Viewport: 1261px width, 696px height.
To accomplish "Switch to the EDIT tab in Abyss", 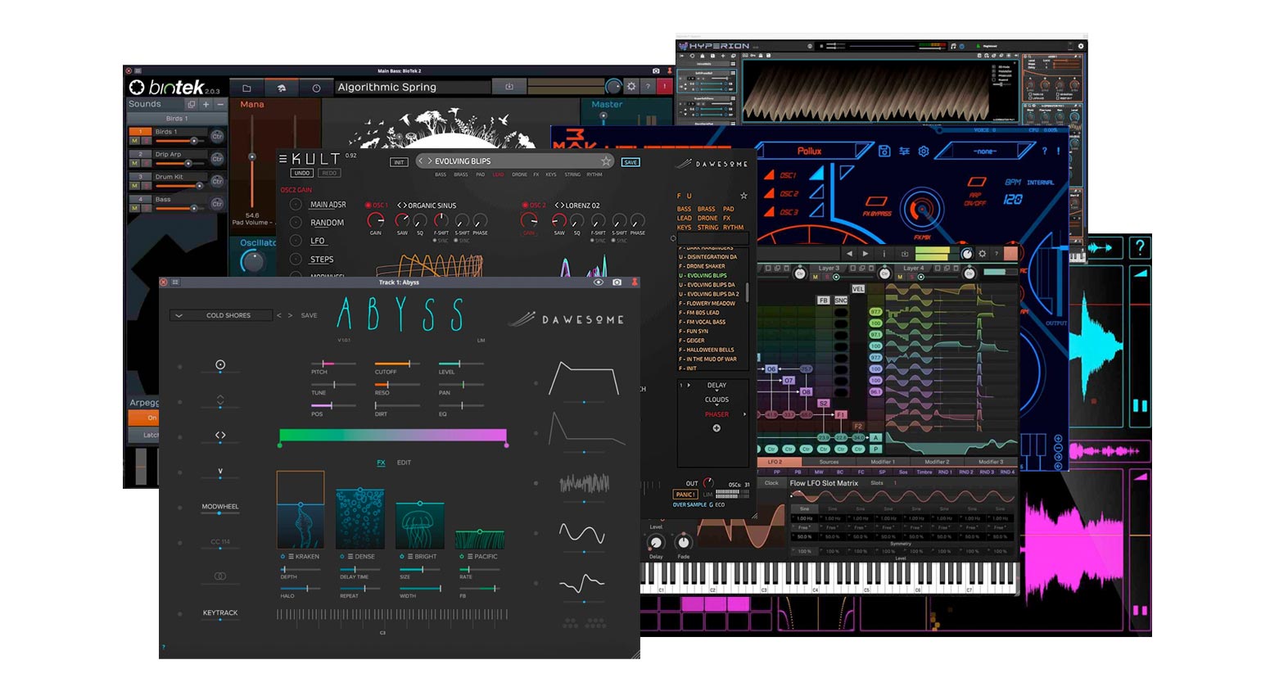I will pos(404,463).
